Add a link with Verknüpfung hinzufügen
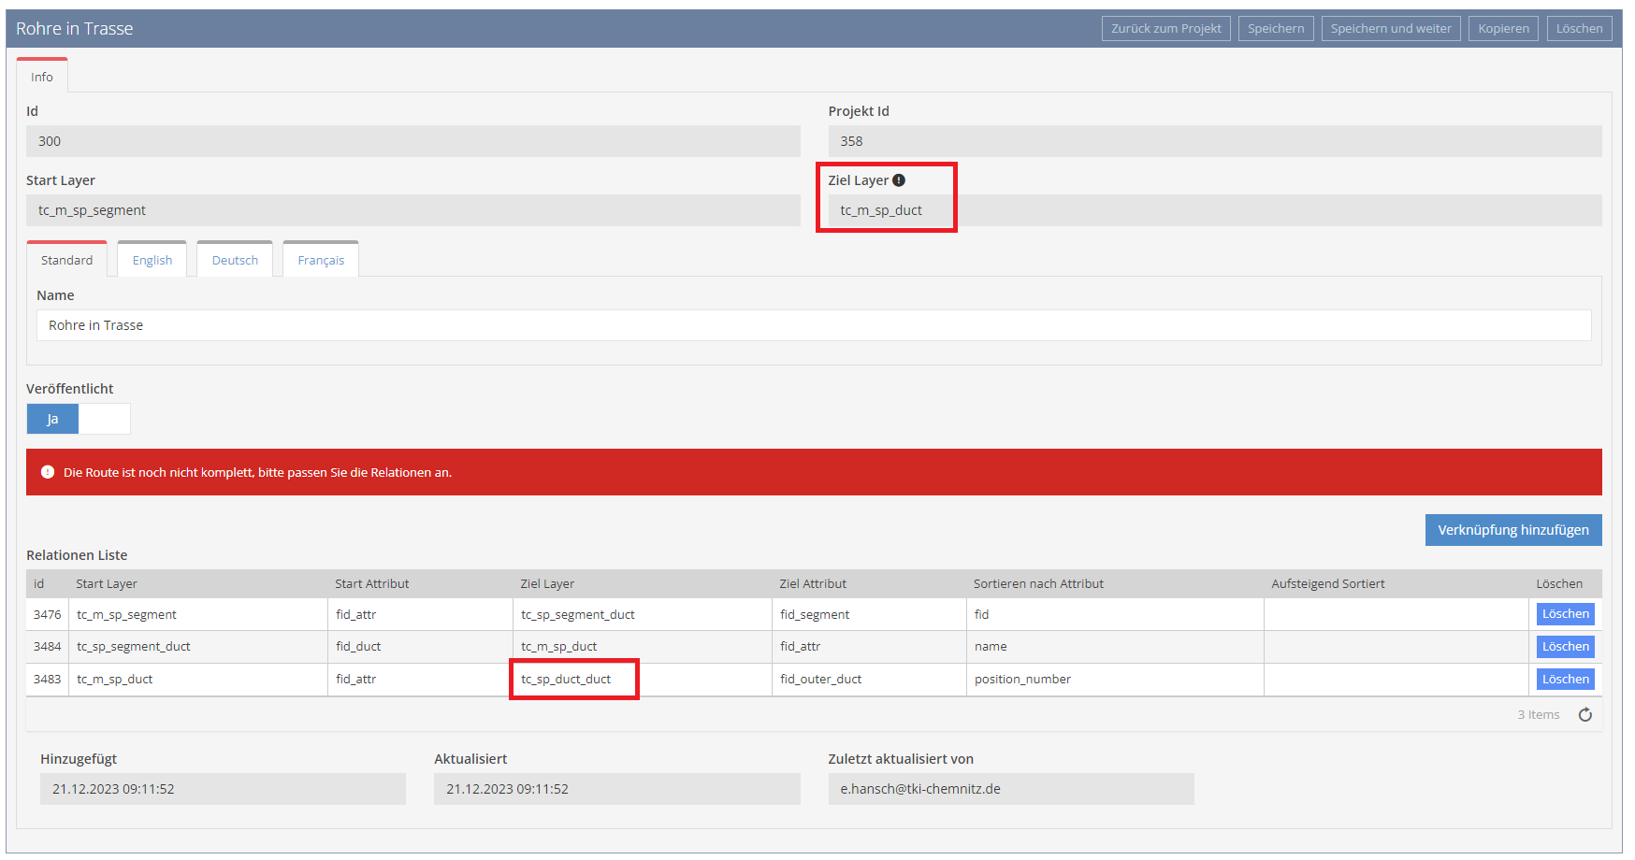 pos(1512,530)
